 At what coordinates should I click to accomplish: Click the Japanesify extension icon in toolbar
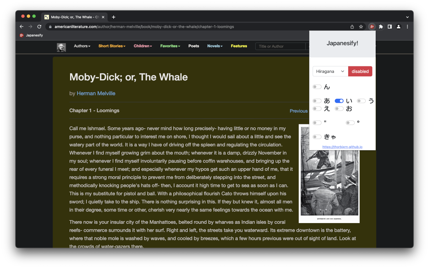point(372,27)
